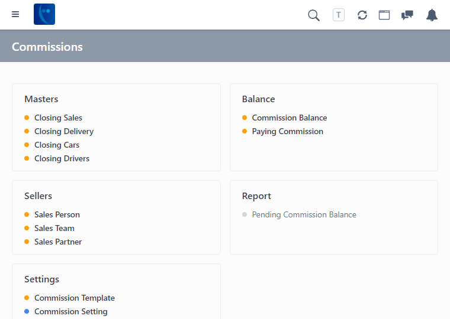
Task: Open Sales Person list
Action: click(x=57, y=214)
